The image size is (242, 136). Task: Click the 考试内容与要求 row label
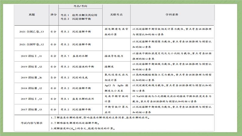32,123
